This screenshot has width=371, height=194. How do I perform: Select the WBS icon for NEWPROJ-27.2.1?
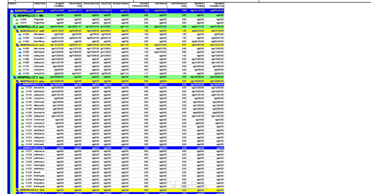[17, 31]
